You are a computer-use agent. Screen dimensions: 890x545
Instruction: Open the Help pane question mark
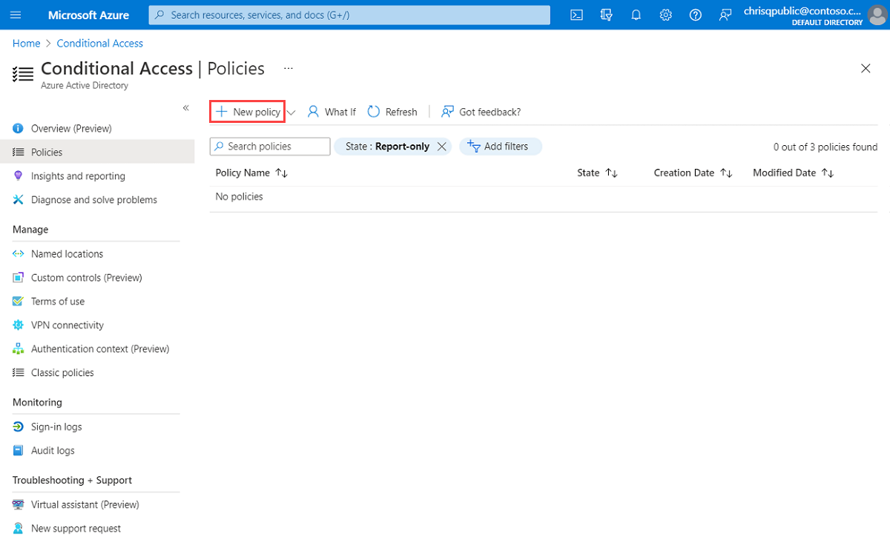click(695, 15)
